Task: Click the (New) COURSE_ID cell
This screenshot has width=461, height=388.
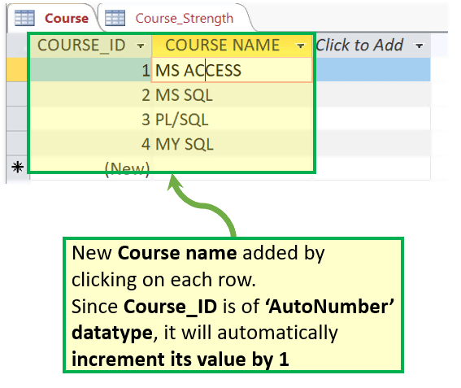Action: coord(90,168)
